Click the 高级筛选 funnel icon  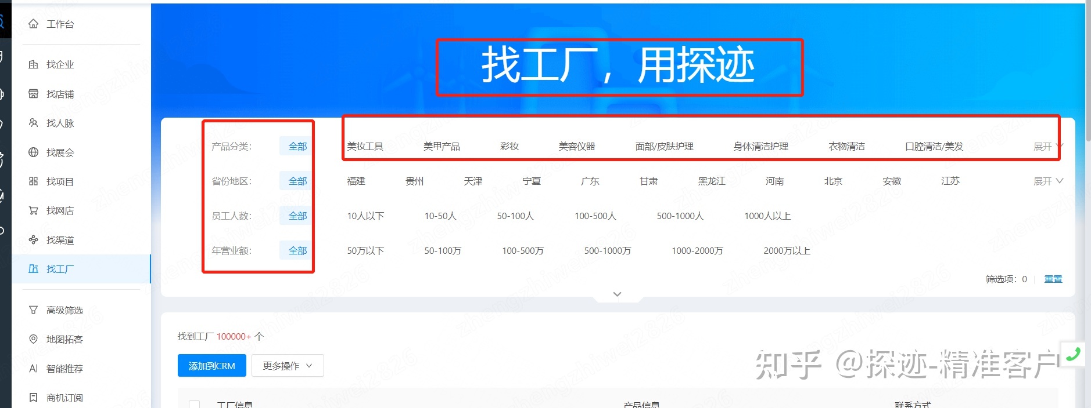click(34, 310)
